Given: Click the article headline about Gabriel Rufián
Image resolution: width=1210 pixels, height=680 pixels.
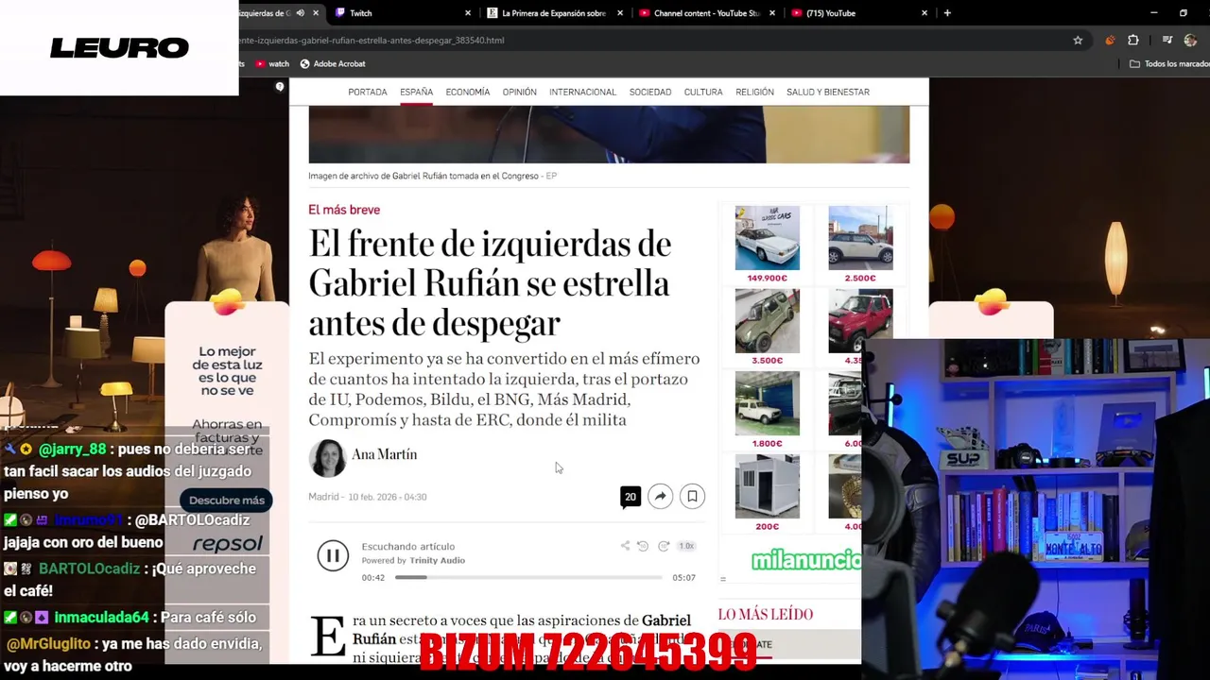Looking at the screenshot, I should coord(490,283).
